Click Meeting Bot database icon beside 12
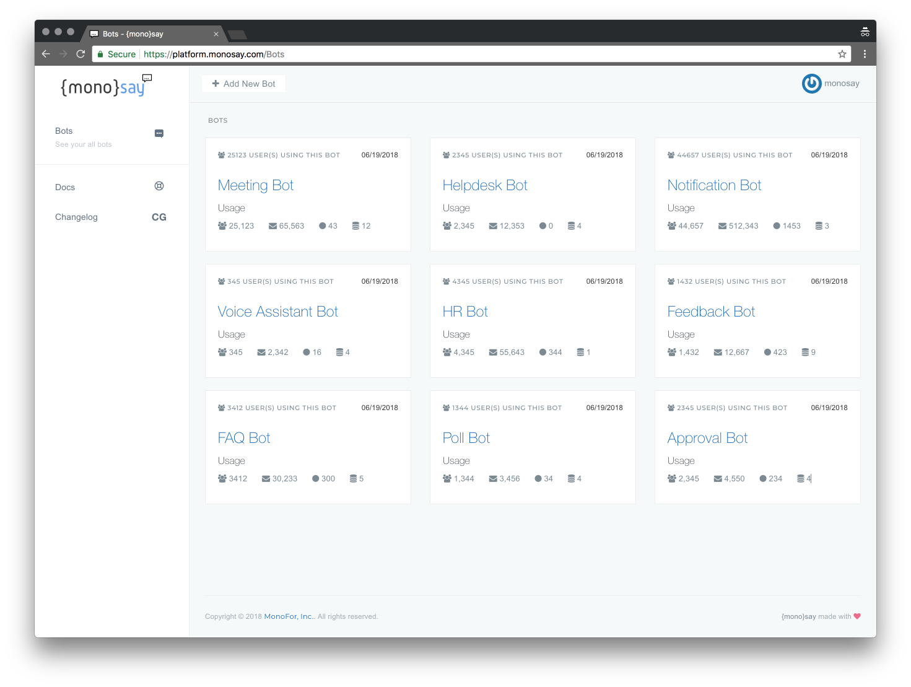The width and height of the screenshot is (911, 687). [x=355, y=226]
